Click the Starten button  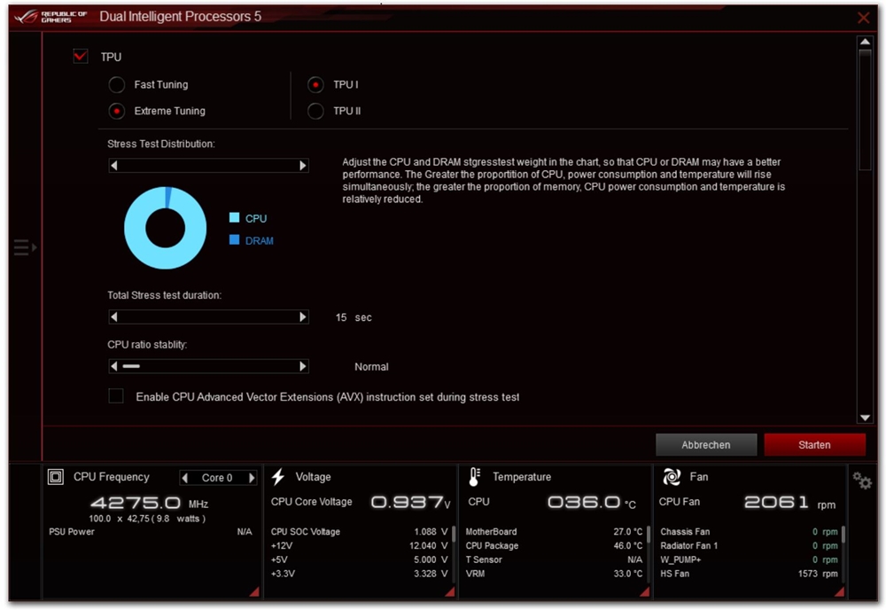(x=815, y=445)
